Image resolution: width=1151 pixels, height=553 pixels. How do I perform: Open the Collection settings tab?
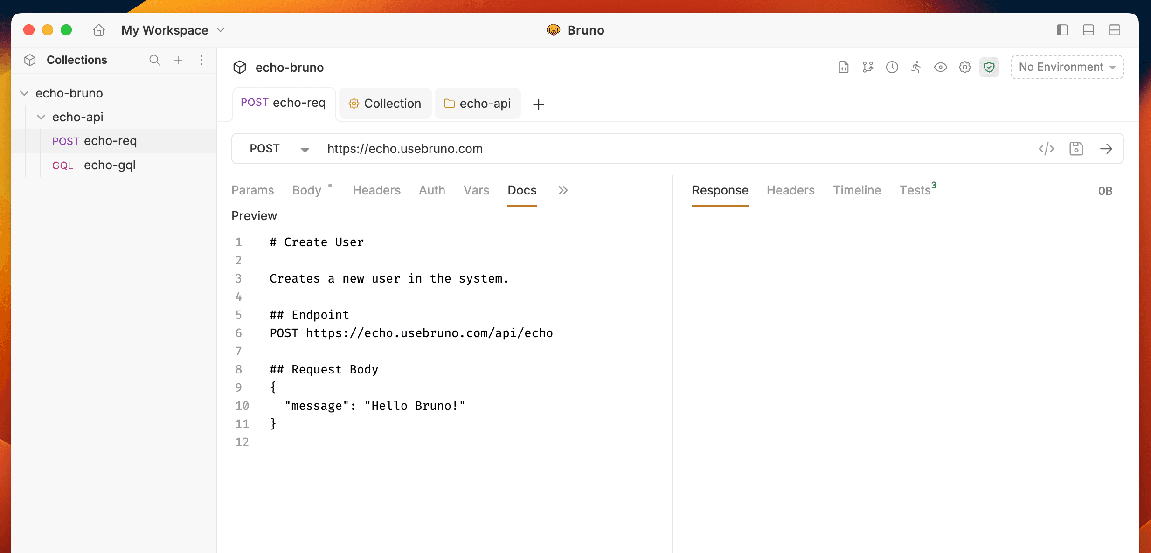pyautogui.click(x=385, y=103)
